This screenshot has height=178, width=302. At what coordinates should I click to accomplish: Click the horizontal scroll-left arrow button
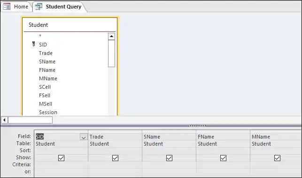pos(4,120)
